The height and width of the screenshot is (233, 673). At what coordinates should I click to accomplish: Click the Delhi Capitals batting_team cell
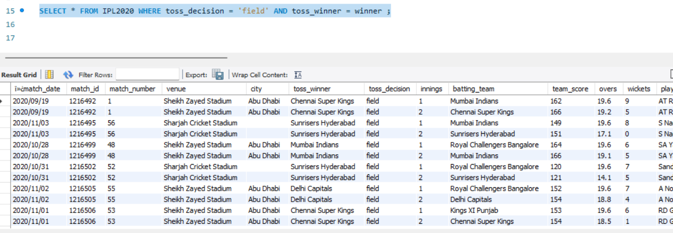pyautogui.click(x=498, y=200)
